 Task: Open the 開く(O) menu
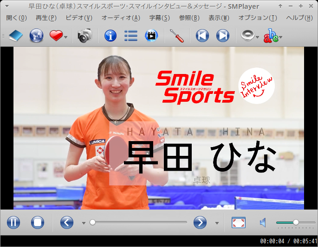coord(16,18)
